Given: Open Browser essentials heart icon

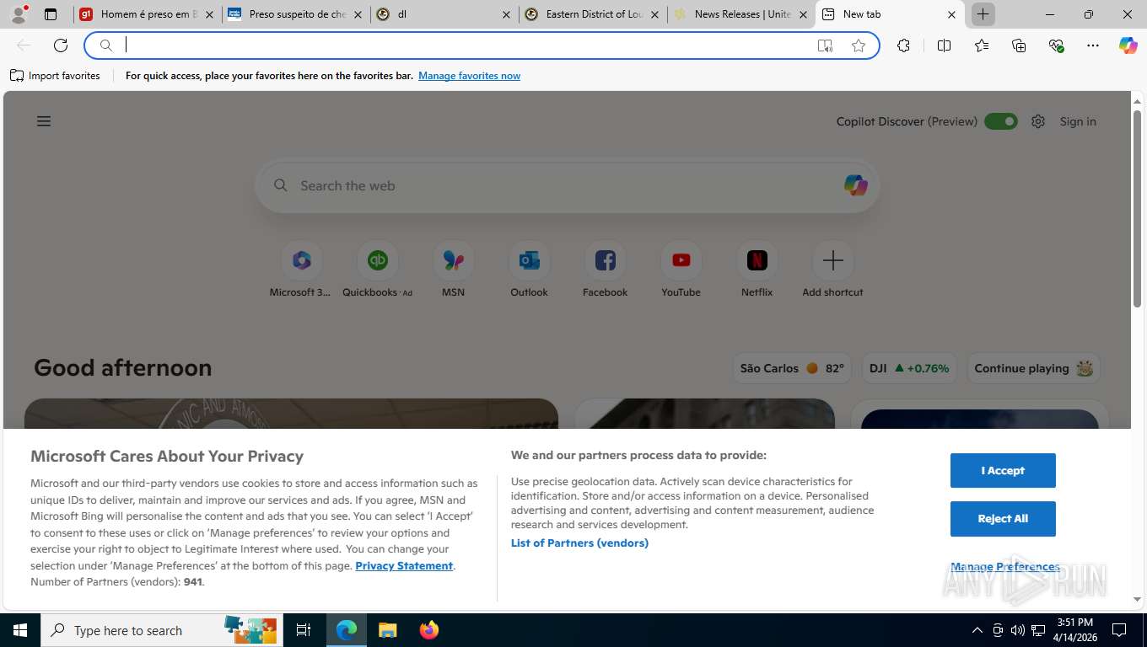Looking at the screenshot, I should point(1056,45).
